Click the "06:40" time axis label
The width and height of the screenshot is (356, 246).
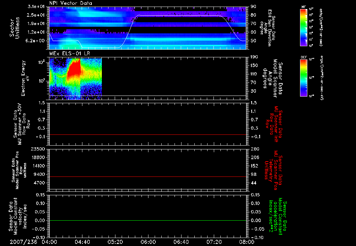[x=181, y=242]
